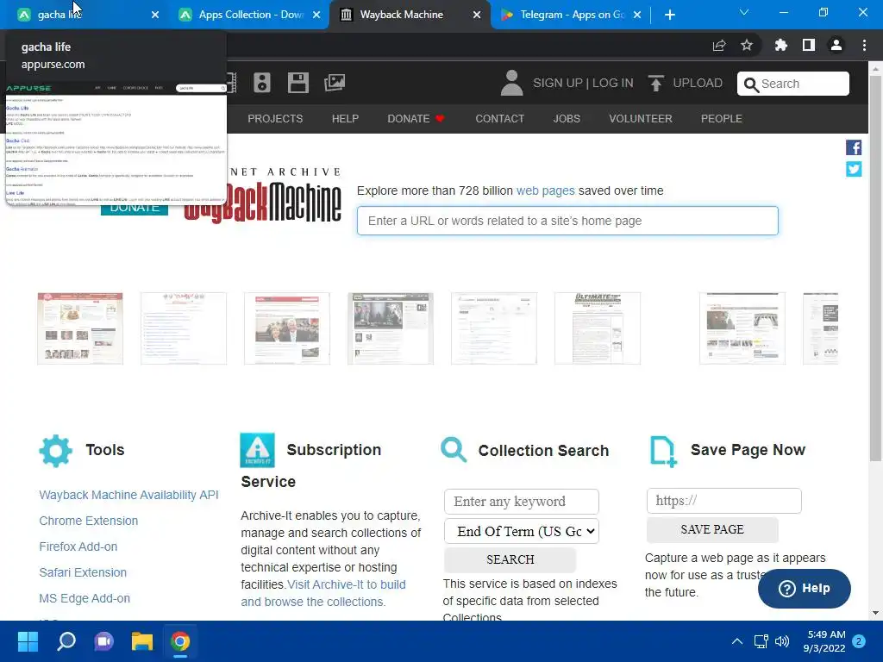883x662 pixels.
Task: Open Windows taskbar search
Action: [66, 641]
